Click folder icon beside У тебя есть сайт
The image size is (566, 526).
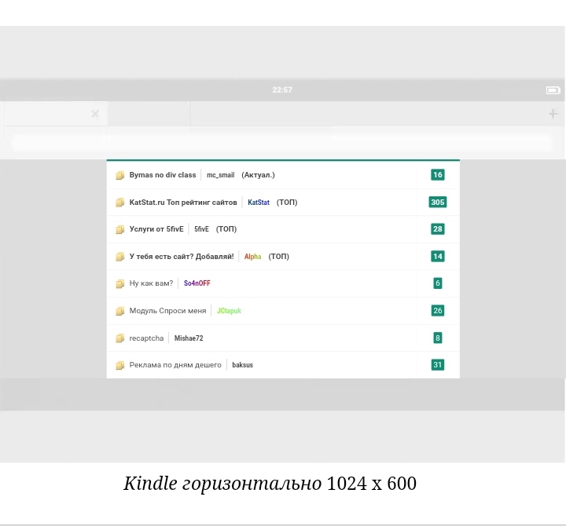(x=120, y=257)
